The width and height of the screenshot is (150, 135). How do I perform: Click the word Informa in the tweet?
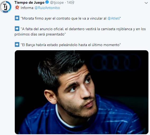tap(27, 8)
